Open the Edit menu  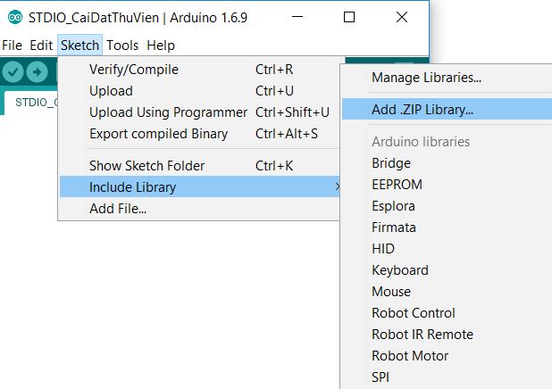pos(41,46)
